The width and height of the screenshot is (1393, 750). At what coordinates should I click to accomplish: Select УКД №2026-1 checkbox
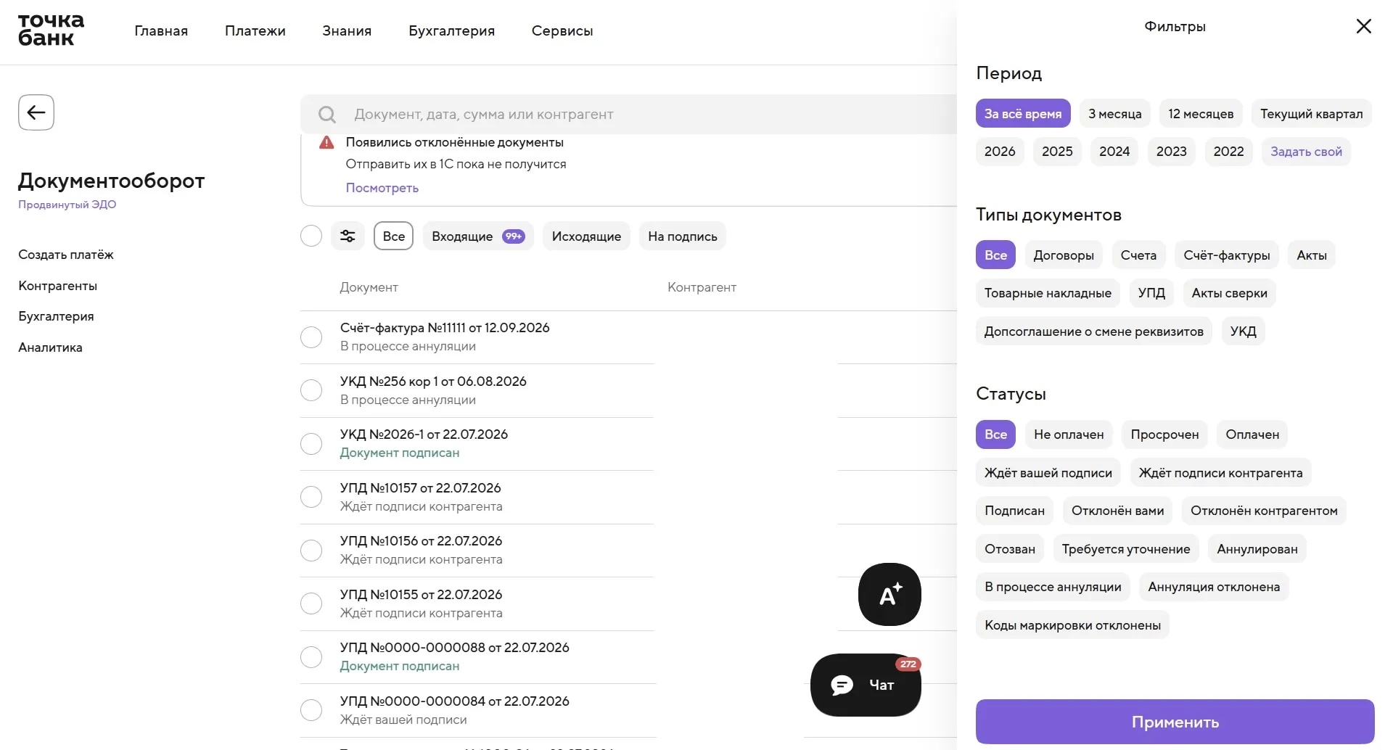(x=311, y=444)
